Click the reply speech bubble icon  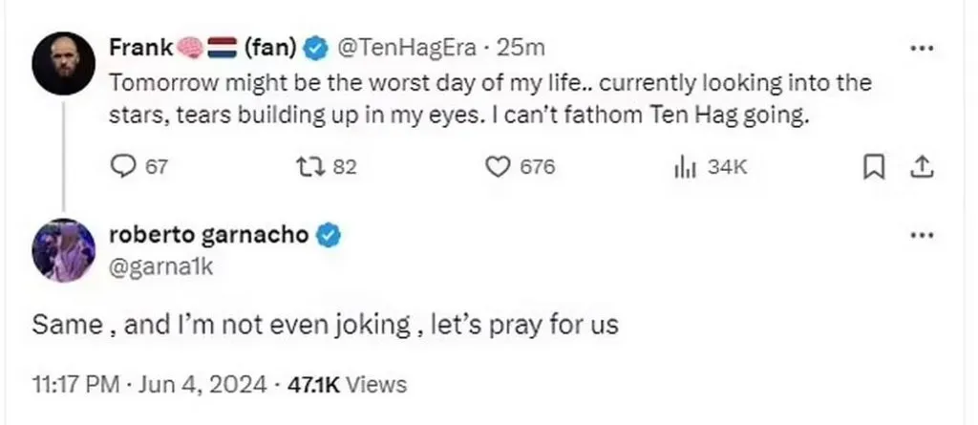[125, 166]
